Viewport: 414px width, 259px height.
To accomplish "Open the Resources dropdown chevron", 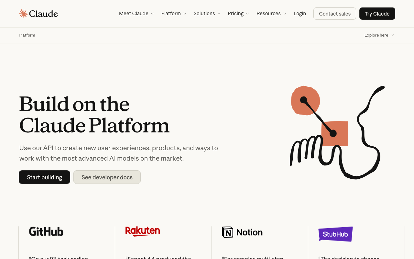I will pos(285,14).
